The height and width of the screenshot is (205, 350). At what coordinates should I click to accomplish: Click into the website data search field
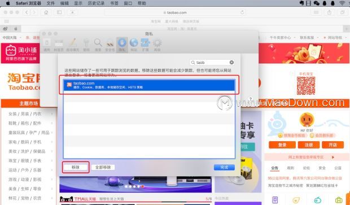click(210, 62)
